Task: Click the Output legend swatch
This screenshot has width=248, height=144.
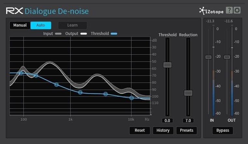Action: coord(84,34)
